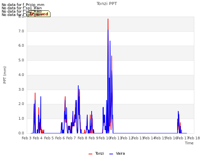This screenshot has height=160, width=214.
Task: Click the Feb 9 x-axis tick
Action: (93, 138)
